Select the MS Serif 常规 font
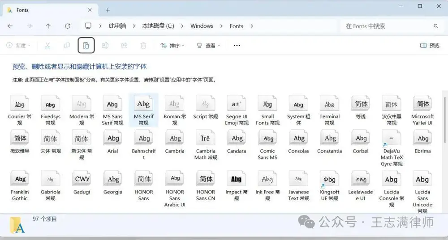The image size is (448, 240). [143, 110]
